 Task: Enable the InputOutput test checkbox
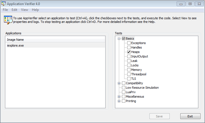pyautogui.click(x=129, y=56)
